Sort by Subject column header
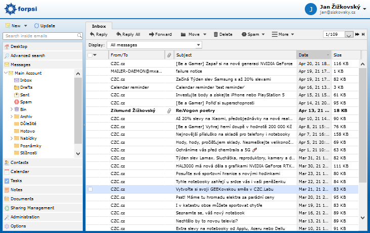 click(x=235, y=55)
